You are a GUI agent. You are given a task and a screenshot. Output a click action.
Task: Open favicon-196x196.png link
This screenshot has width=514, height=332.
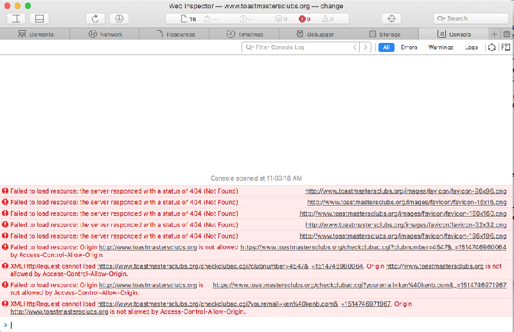pyautogui.click(x=403, y=236)
